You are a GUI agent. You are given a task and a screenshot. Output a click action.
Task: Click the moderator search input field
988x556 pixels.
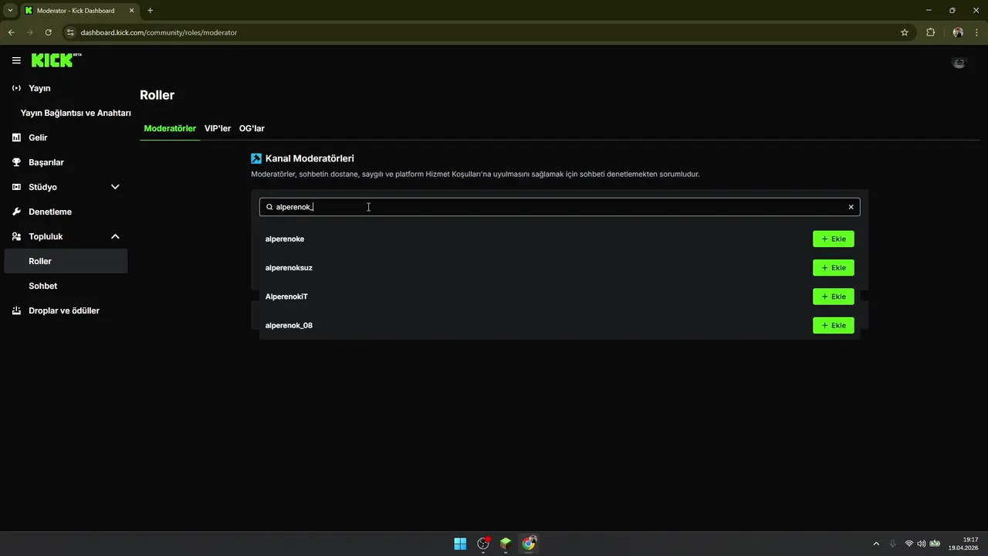560,207
